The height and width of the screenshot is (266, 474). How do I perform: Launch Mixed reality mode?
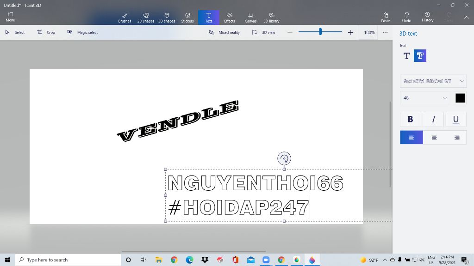click(x=225, y=32)
